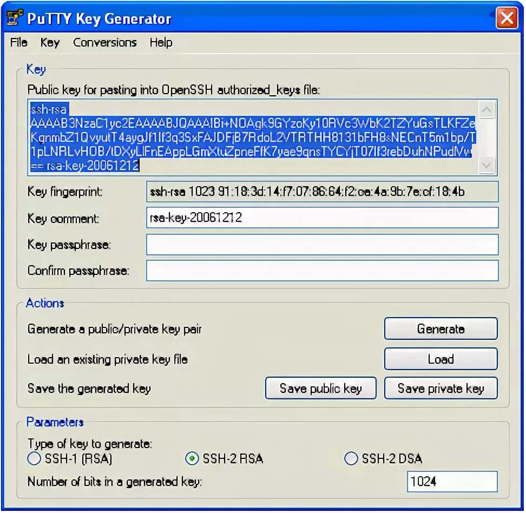The height and width of the screenshot is (513, 526).
Task: Click the Key passphrase field
Action: pyautogui.click(x=323, y=244)
